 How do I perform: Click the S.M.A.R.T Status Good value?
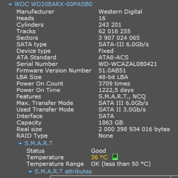coord(98,151)
